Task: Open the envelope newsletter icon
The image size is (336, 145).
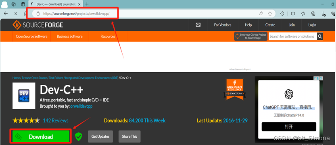Action: click(x=198, y=25)
